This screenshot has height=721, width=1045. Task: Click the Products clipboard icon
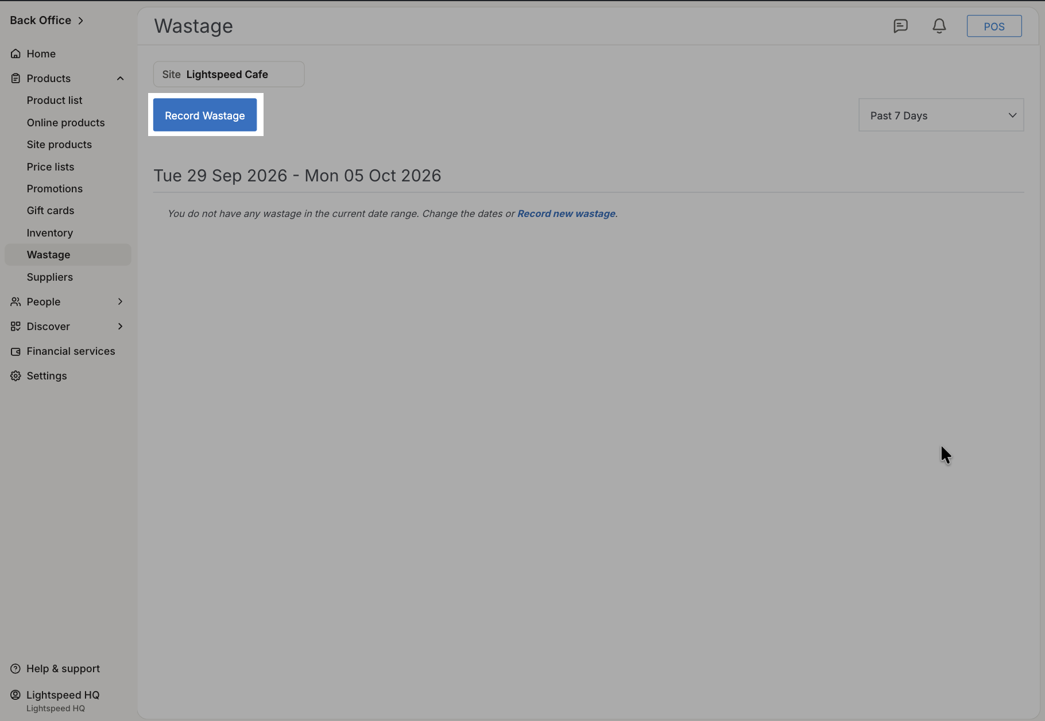pyautogui.click(x=16, y=78)
